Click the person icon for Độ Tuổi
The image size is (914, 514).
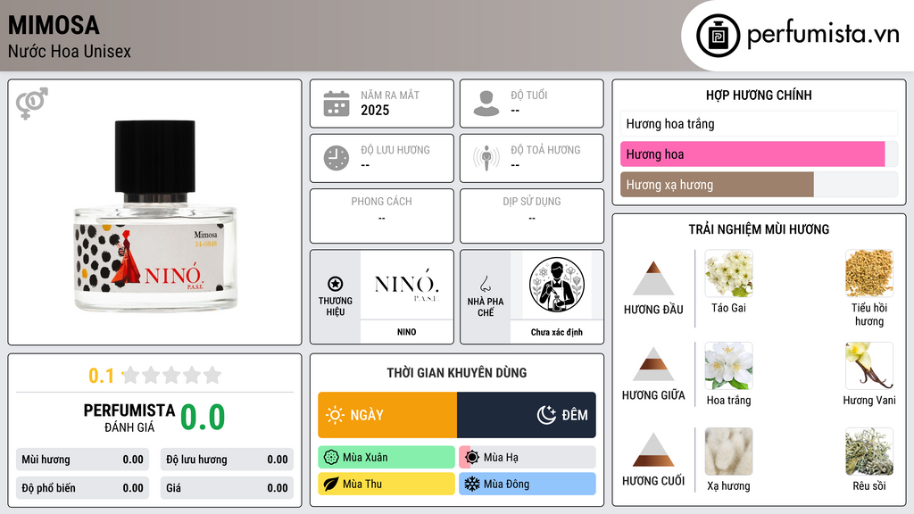click(486, 104)
